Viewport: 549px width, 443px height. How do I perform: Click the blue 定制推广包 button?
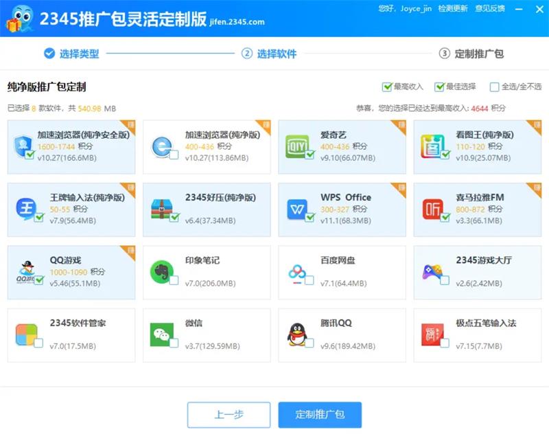[x=320, y=415]
